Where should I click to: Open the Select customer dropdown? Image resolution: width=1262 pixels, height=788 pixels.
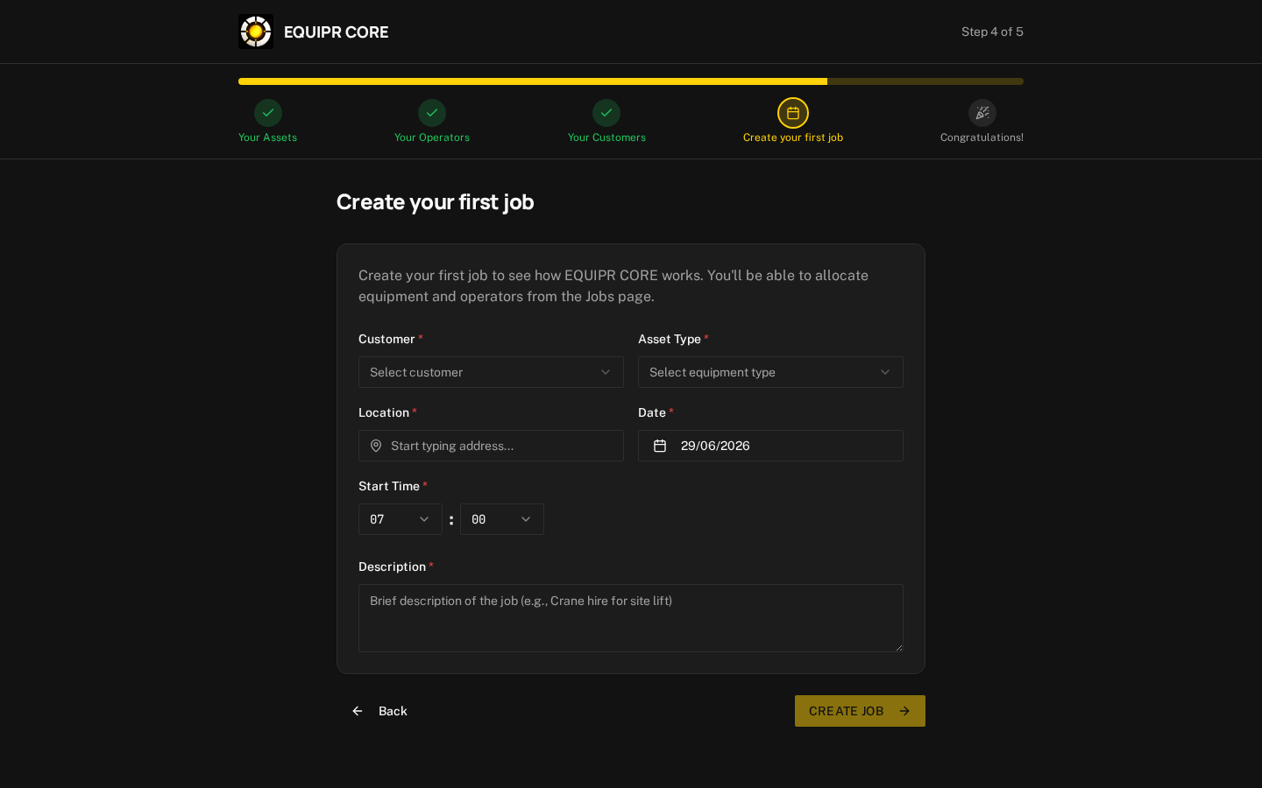pyautogui.click(x=491, y=372)
